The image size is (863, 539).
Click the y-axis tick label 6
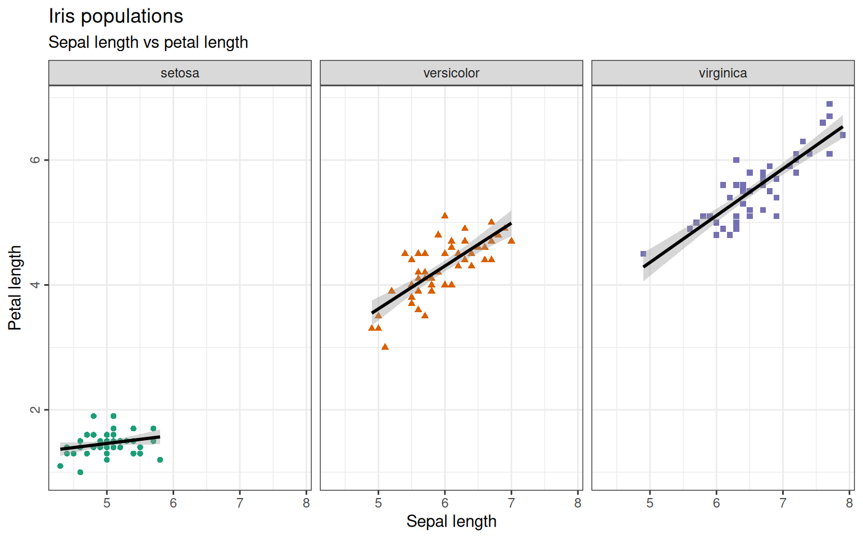coord(35,160)
